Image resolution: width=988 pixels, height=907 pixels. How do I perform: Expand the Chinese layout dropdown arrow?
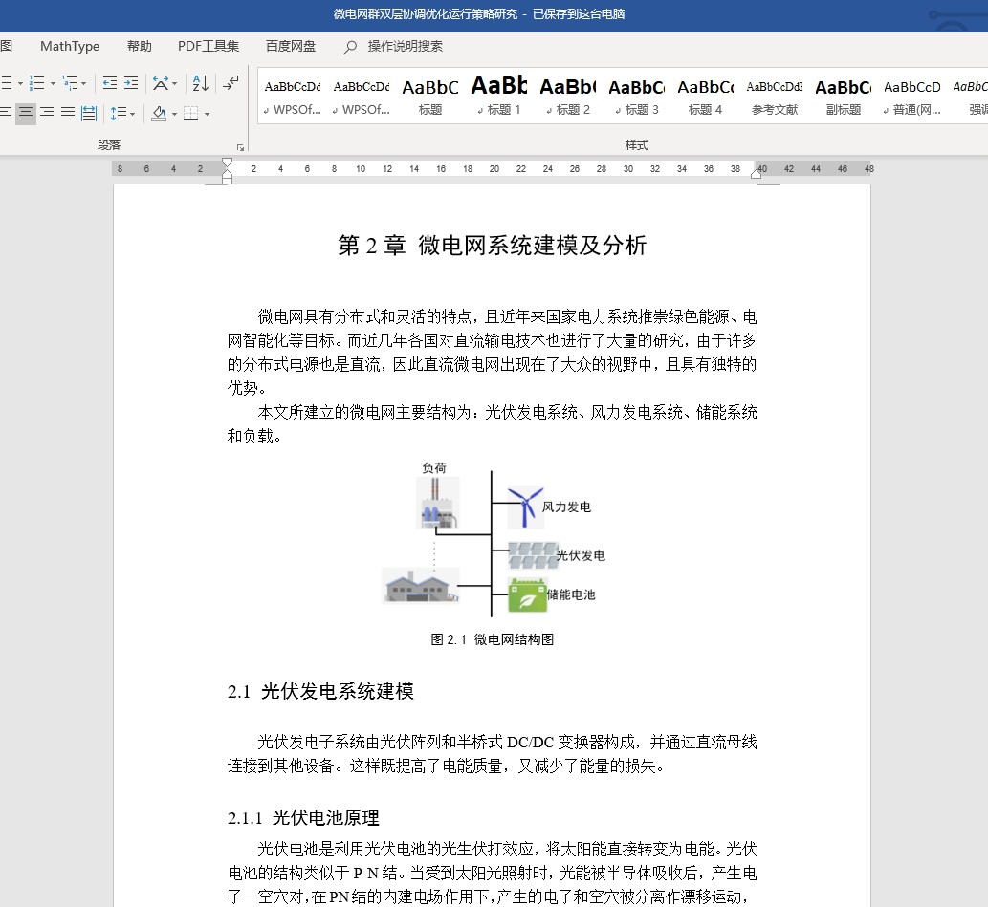[174, 83]
